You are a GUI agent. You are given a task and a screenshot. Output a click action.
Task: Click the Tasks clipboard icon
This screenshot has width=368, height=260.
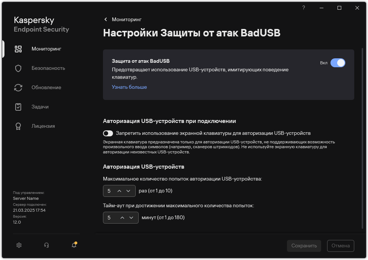[x=18, y=107]
